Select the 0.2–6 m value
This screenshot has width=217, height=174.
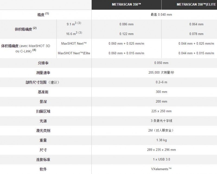[x=161, y=82]
